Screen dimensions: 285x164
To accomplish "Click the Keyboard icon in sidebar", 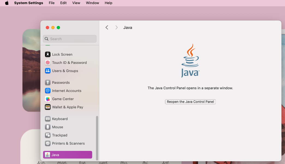I will point(48,119).
